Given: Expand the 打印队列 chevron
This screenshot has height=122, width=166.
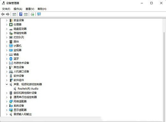Looking at the screenshot, I should [x=7, y=37].
